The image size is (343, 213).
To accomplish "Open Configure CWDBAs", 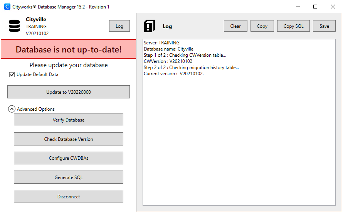I will pos(69,158).
